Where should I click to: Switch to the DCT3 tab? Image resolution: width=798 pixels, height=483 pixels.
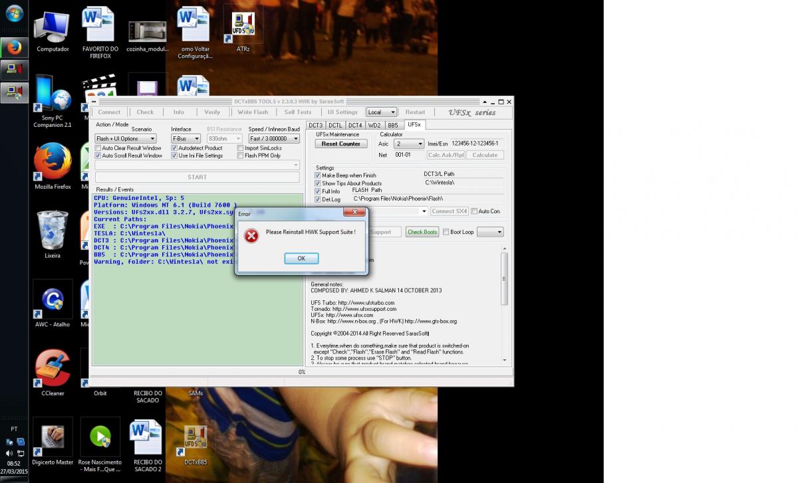pyautogui.click(x=316, y=125)
